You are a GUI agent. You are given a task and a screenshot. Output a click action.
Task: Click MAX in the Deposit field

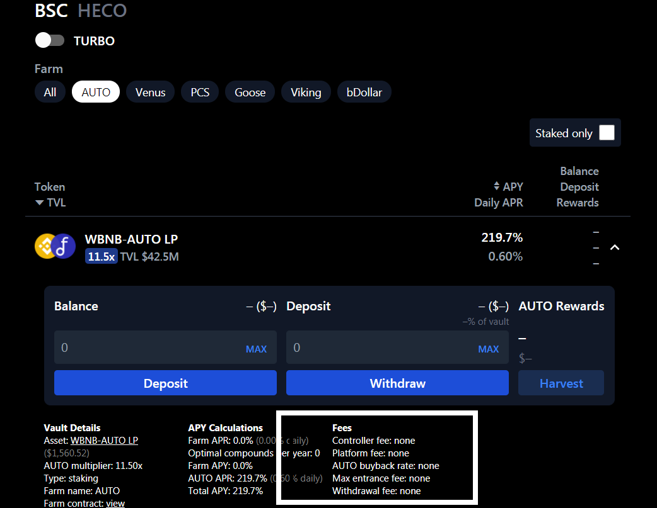pyautogui.click(x=489, y=349)
